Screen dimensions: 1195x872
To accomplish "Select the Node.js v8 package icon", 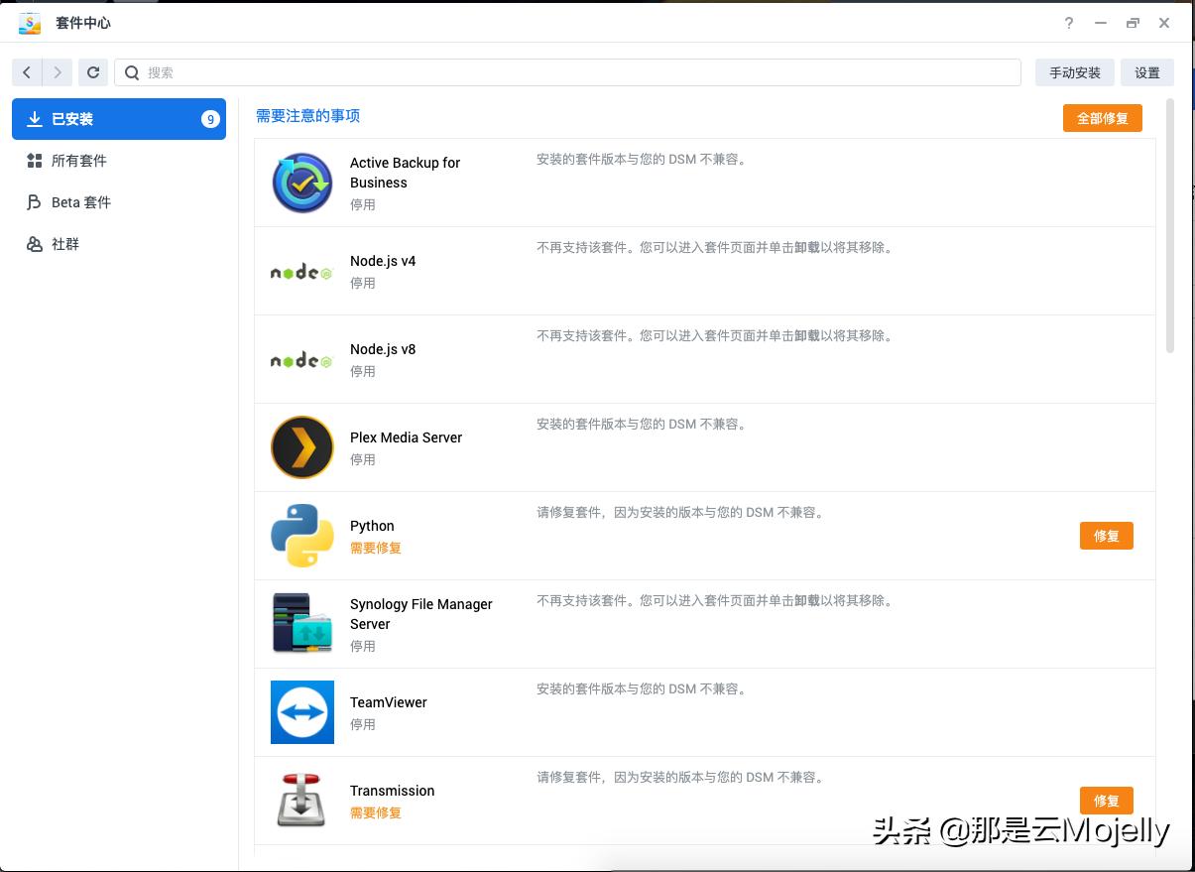I will (301, 359).
